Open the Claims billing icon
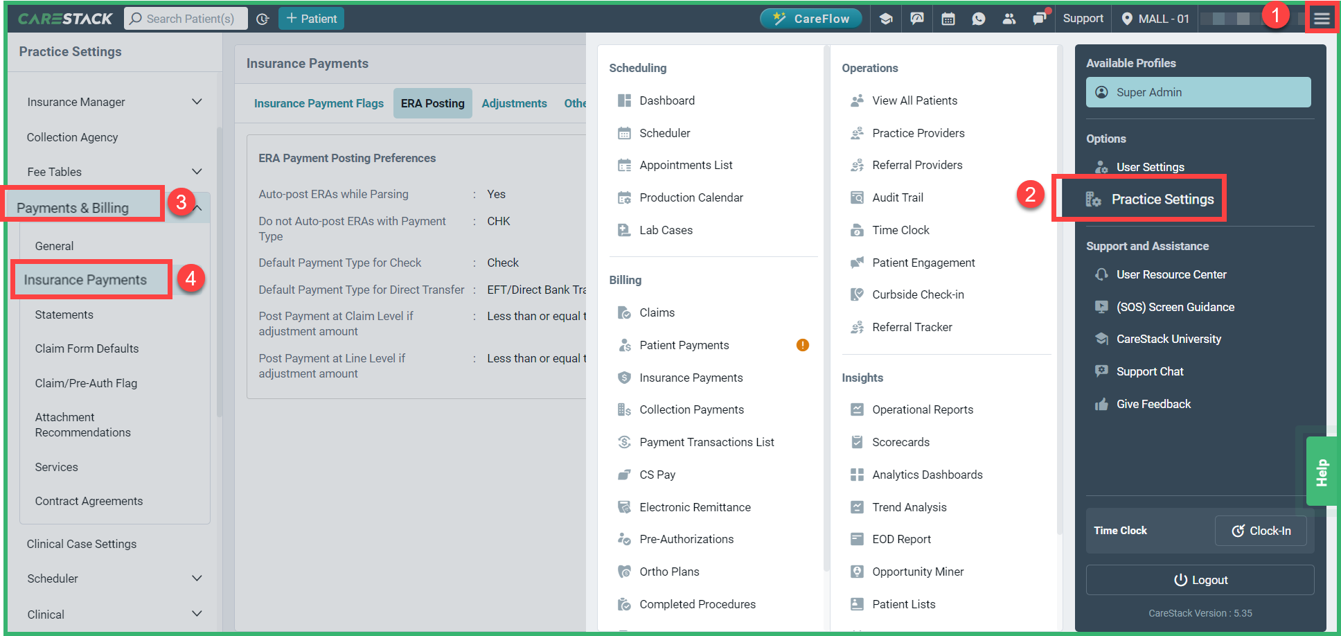 click(x=624, y=312)
